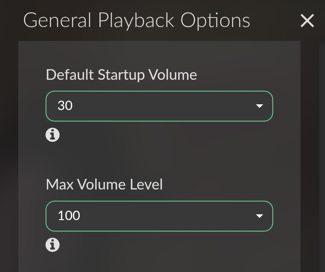Viewport: 325px width, 272px height.
Task: Click the word Options in the header
Action: click(215, 21)
